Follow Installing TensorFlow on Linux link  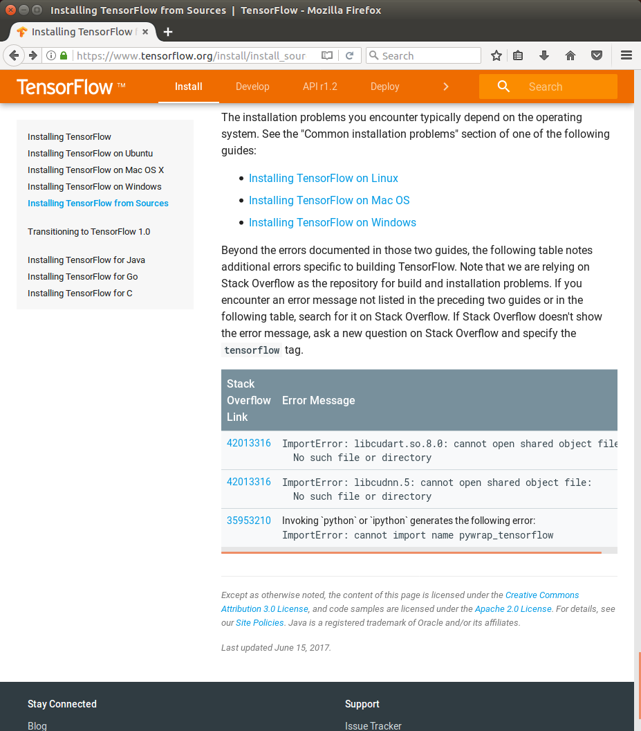coord(324,178)
